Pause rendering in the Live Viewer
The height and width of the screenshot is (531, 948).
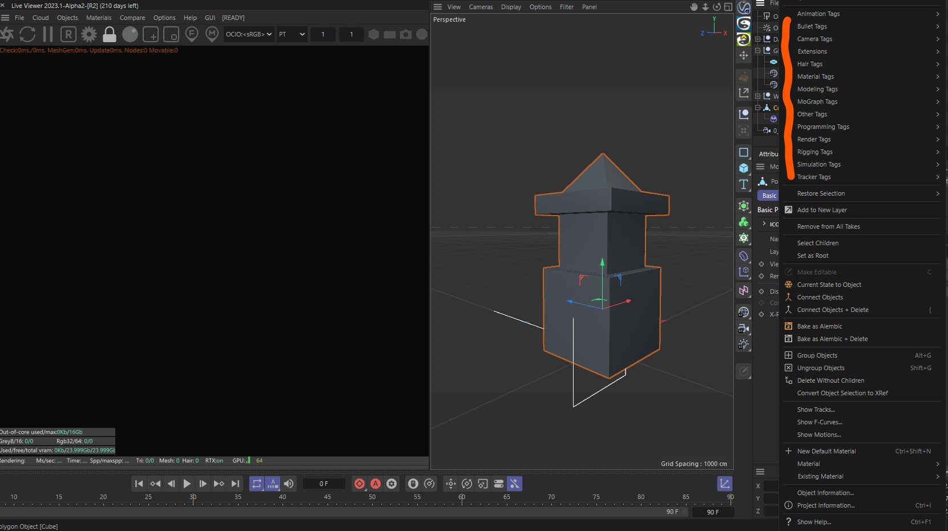[x=48, y=34]
